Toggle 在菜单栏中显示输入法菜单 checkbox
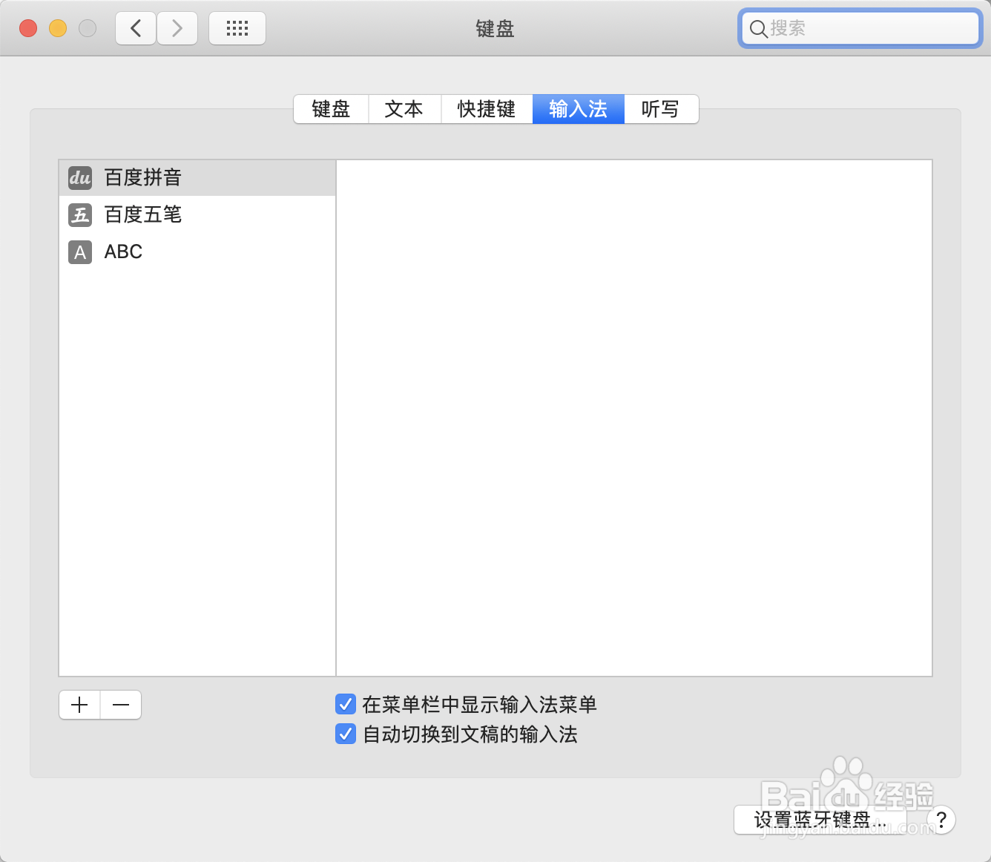The image size is (991, 862). [346, 704]
